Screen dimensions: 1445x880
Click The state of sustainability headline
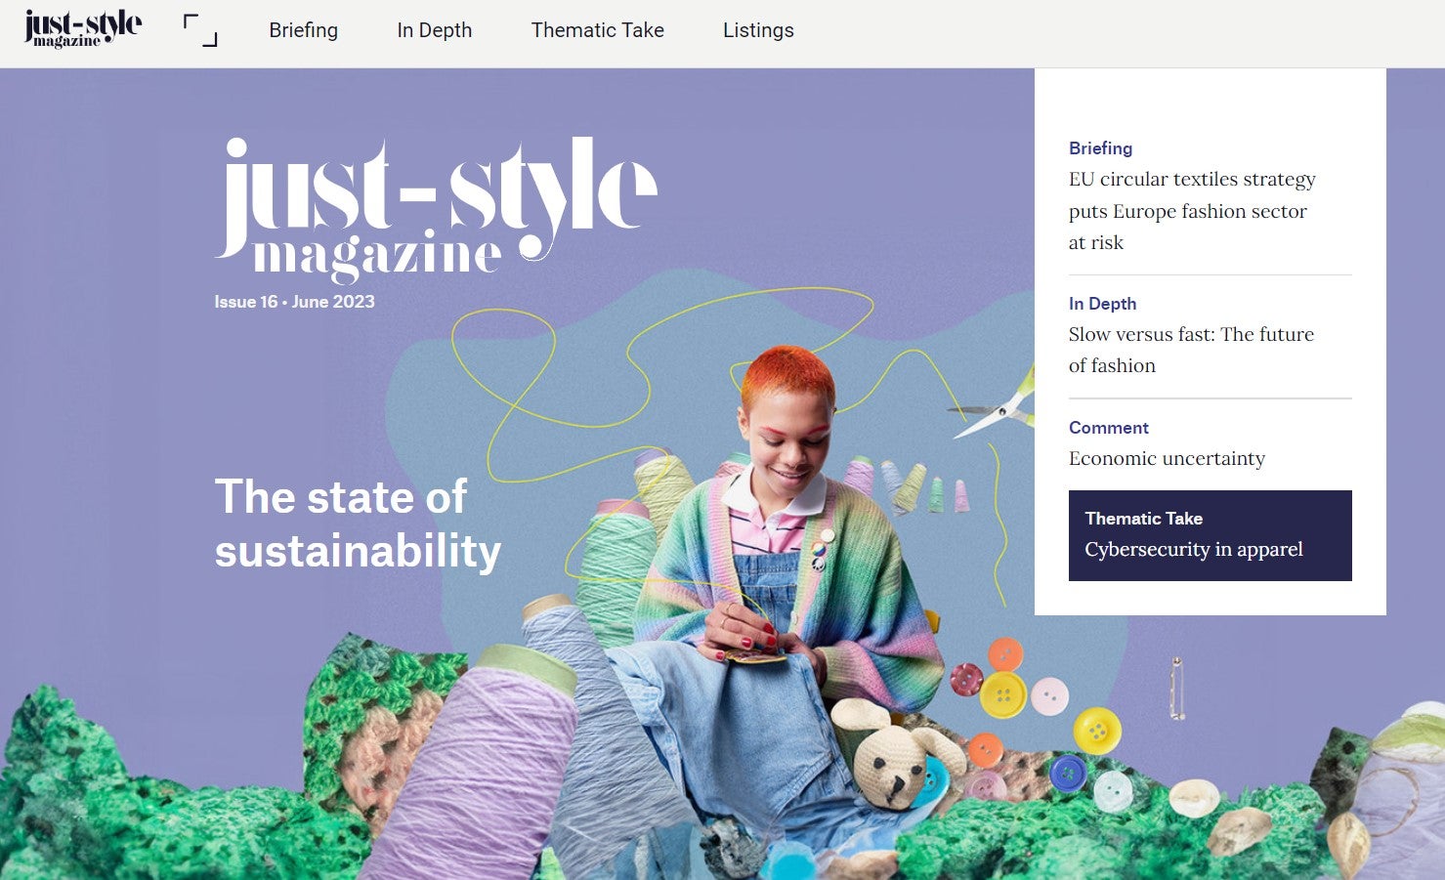(358, 524)
